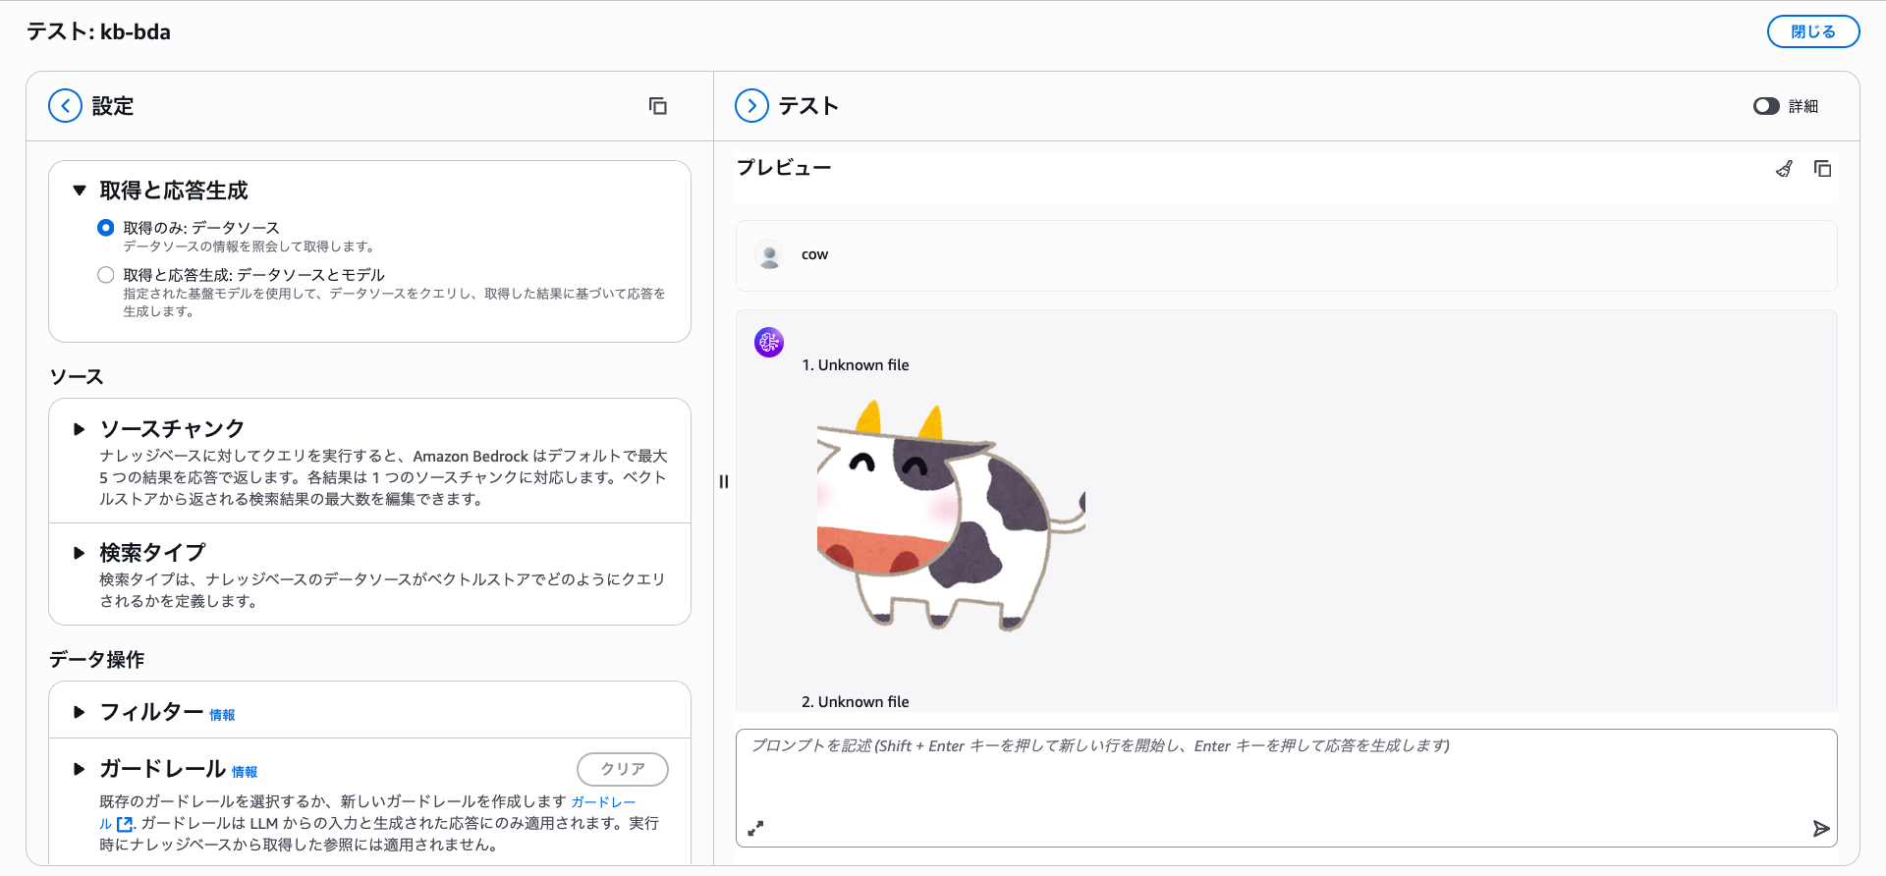Open the 情報 link next to ガードレール

245,772
